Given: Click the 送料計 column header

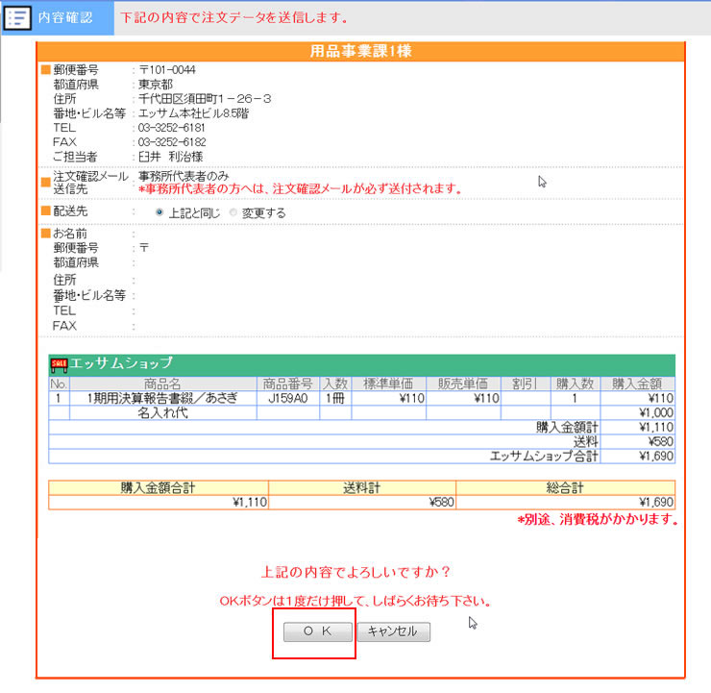Looking at the screenshot, I should click(x=362, y=488).
